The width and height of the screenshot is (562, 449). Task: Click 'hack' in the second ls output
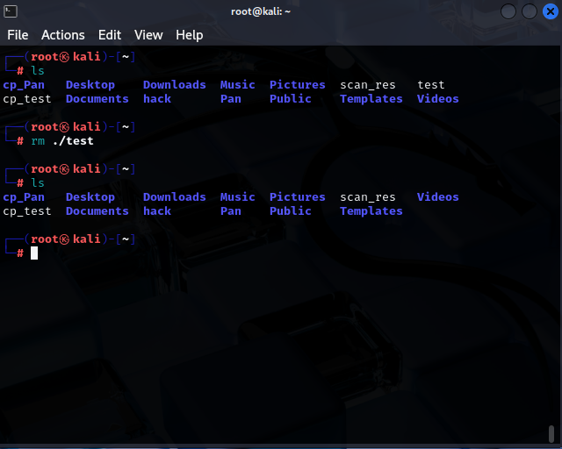click(x=157, y=210)
